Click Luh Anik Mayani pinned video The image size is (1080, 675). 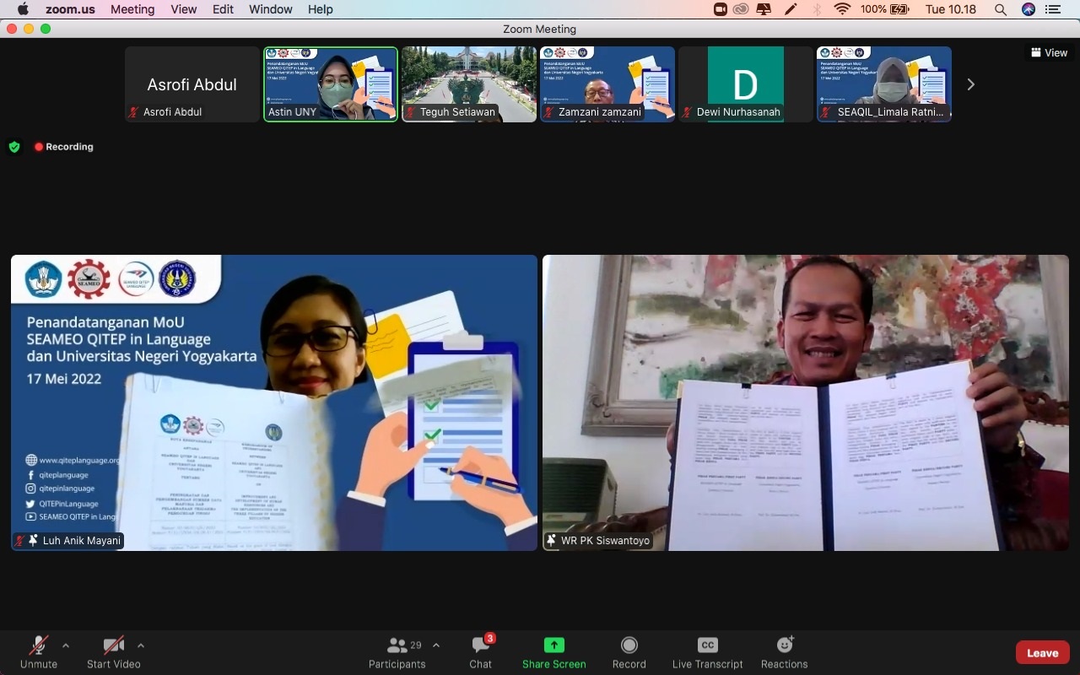pos(274,402)
